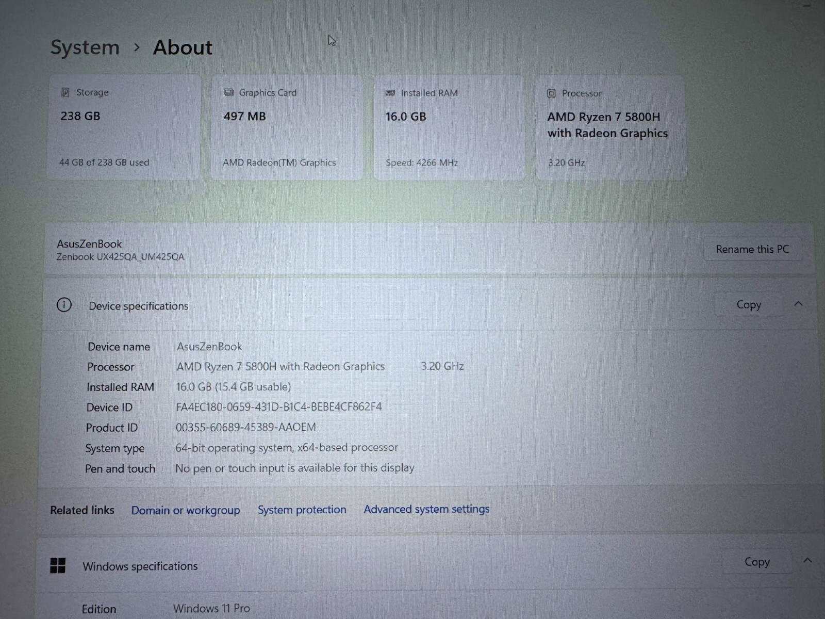Select the Product ID value 00355-60689-45389-AAOEM
This screenshot has height=619, width=825.
246,427
